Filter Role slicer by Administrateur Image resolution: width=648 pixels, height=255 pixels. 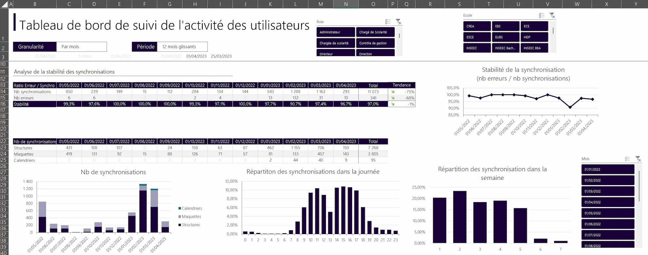(x=336, y=32)
